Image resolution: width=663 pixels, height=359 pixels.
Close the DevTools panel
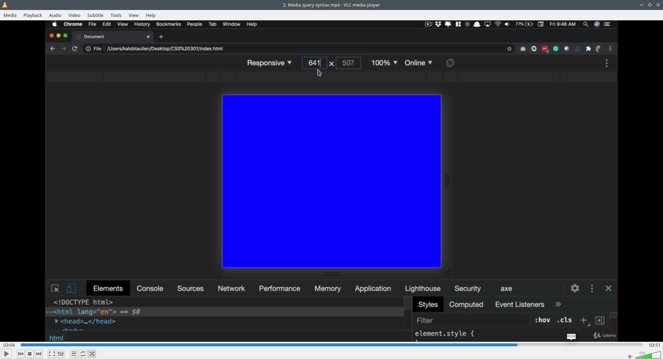click(608, 288)
